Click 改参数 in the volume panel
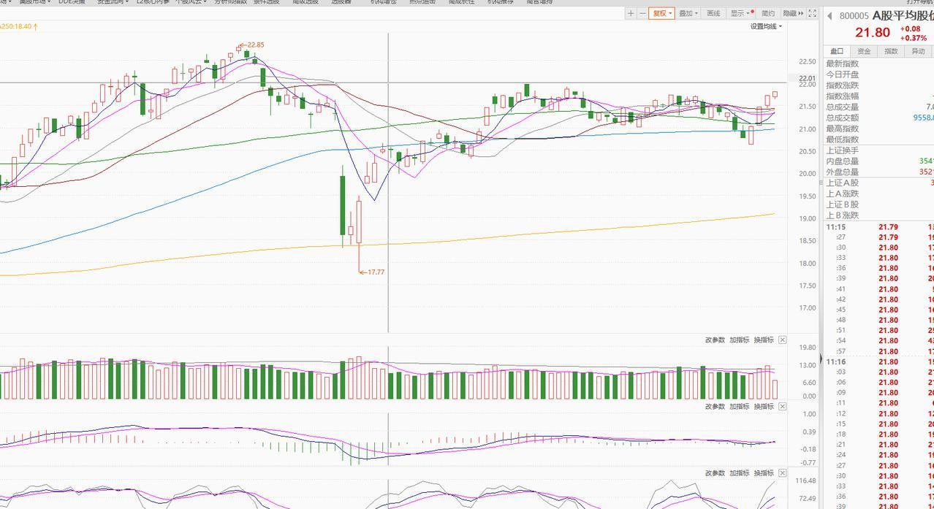The width and height of the screenshot is (934, 509). point(715,340)
